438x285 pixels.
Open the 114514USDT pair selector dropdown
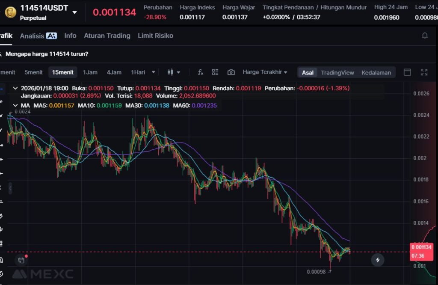[75, 12]
